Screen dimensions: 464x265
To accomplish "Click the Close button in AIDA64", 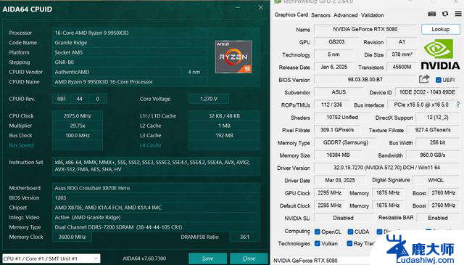I will point(249,258).
